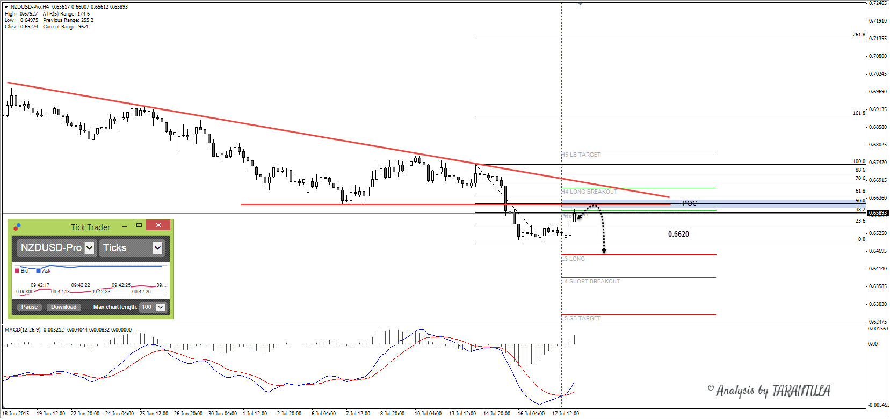Image resolution: width=890 pixels, height=419 pixels.
Task: Select the H4 LONG BREAKOUT label
Action: pyautogui.click(x=589, y=192)
